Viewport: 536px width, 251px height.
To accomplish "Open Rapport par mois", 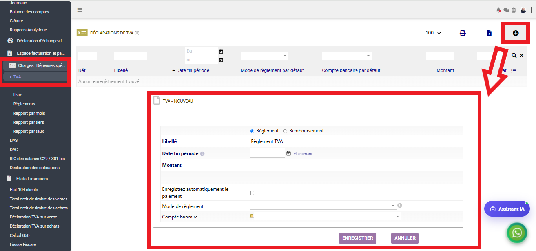I will click(29, 113).
